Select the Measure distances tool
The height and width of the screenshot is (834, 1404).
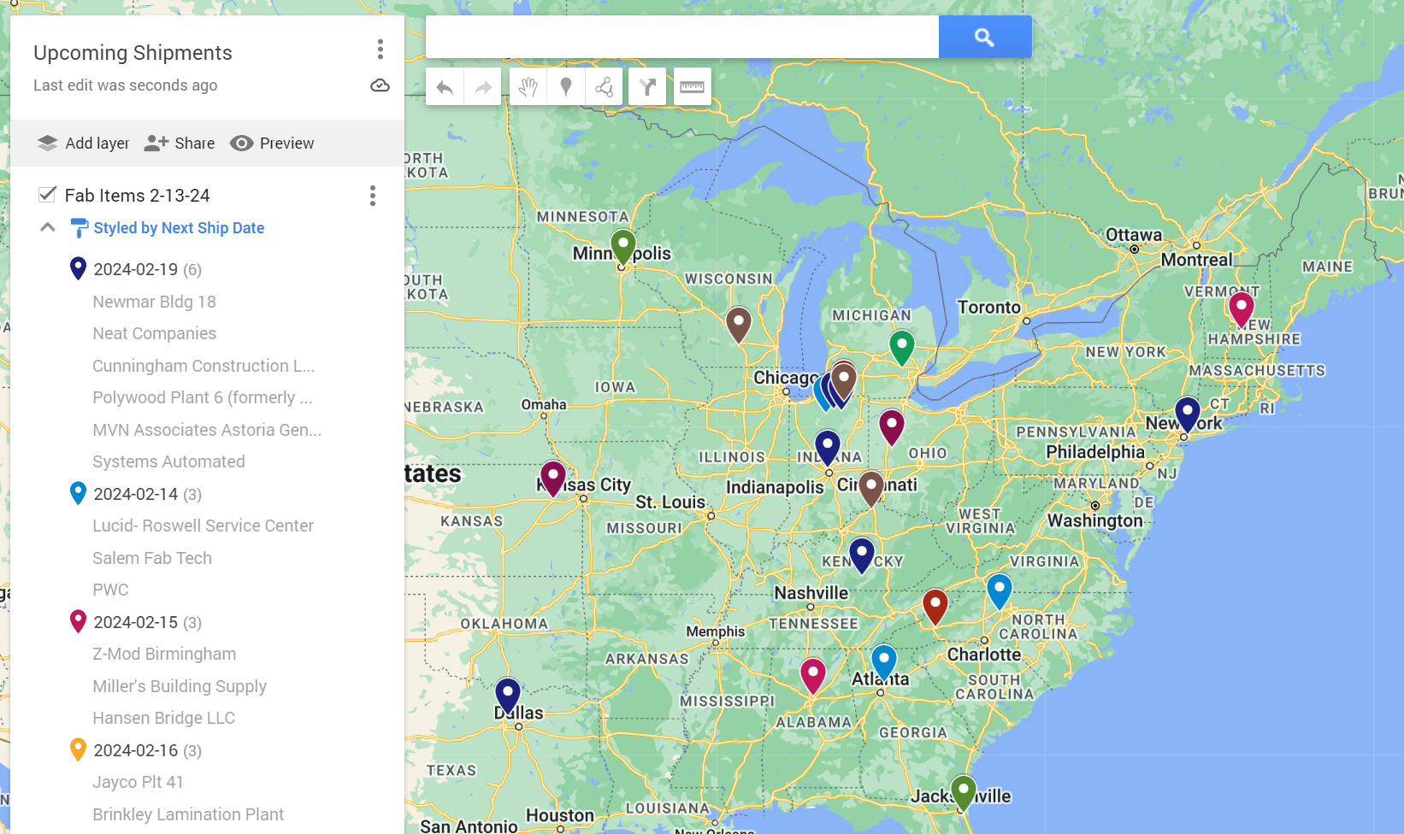tap(692, 85)
